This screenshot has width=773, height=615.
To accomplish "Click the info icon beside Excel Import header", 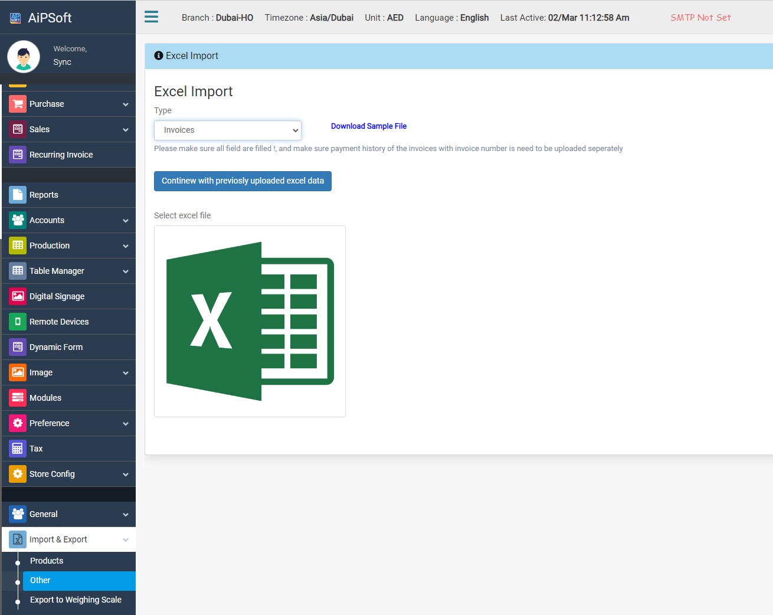I will coord(159,55).
